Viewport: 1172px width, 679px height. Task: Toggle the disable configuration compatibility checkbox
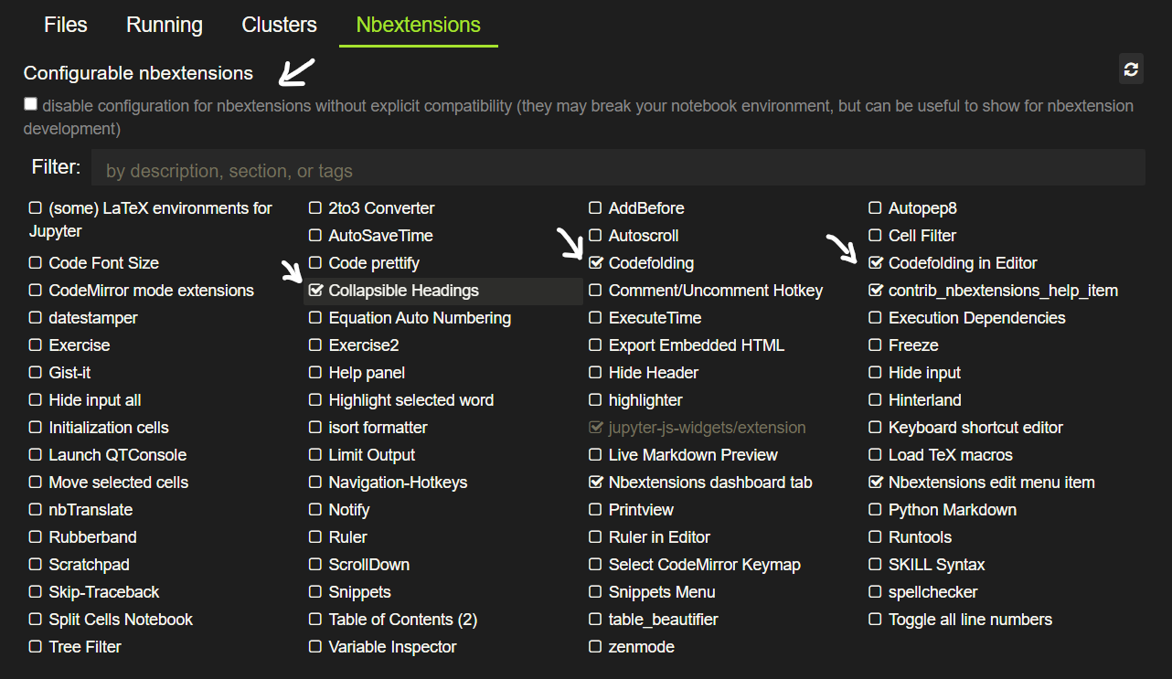31,104
